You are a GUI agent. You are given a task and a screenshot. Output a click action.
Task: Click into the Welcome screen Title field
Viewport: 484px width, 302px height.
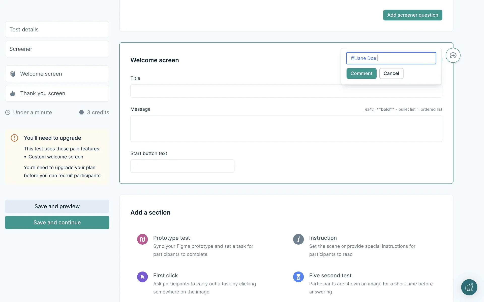234,91
